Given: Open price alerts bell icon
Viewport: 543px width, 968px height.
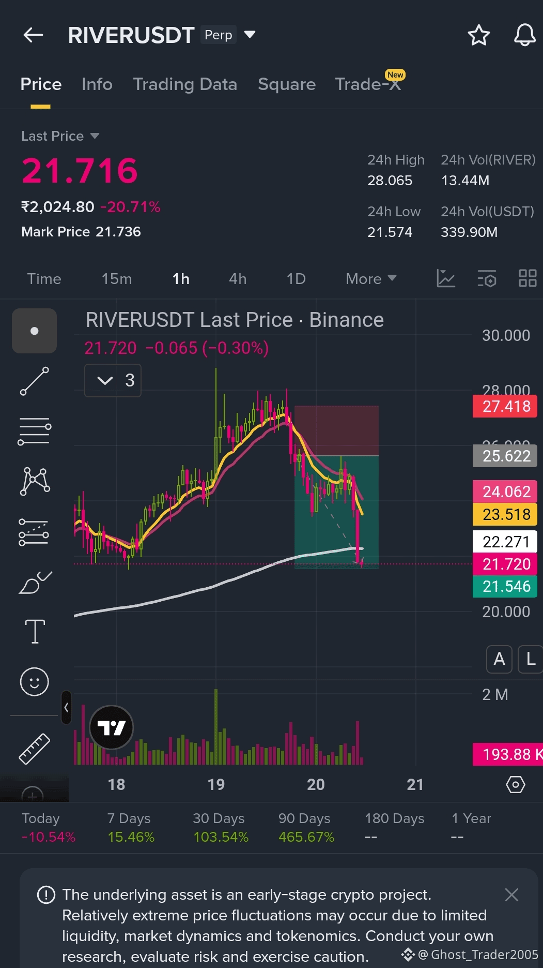Looking at the screenshot, I should coord(524,35).
